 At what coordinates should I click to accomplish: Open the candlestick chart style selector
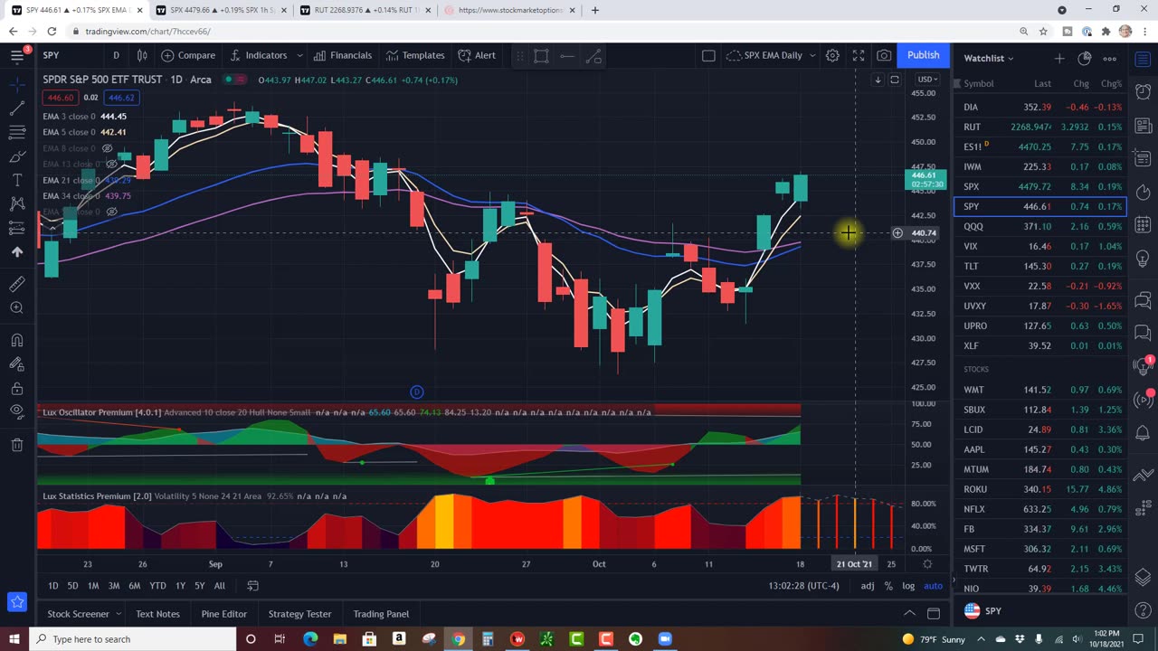point(142,55)
